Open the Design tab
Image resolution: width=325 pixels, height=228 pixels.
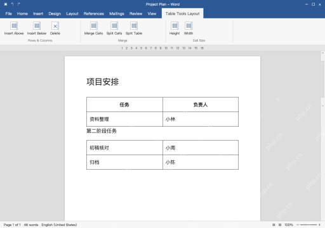click(55, 14)
